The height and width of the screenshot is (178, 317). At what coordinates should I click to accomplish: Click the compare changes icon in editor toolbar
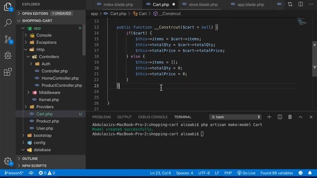[290, 4]
